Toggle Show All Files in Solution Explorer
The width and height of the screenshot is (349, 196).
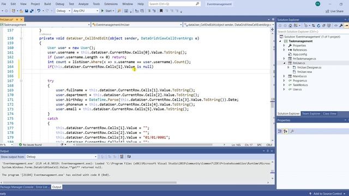329,26
